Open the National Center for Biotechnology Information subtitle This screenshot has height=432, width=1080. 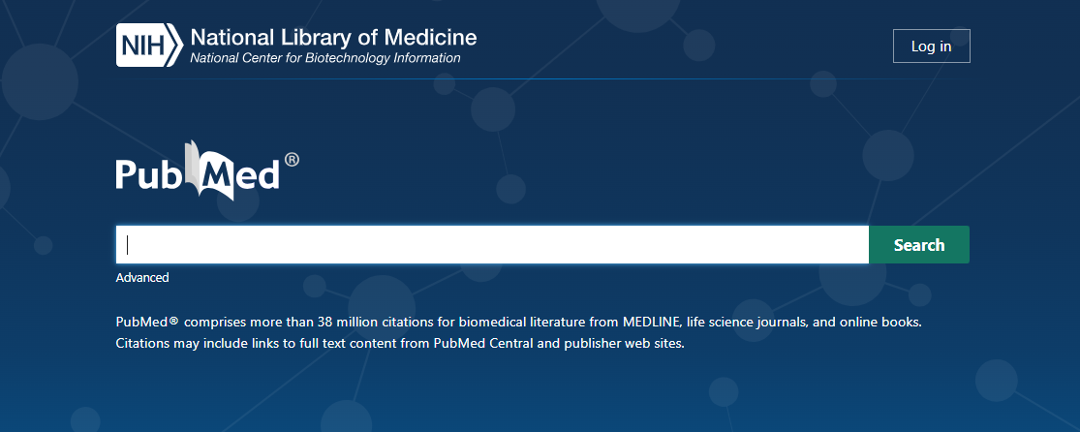(325, 58)
